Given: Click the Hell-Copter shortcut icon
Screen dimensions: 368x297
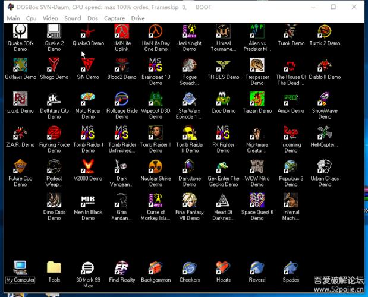Looking at the screenshot, I should click(x=325, y=132).
